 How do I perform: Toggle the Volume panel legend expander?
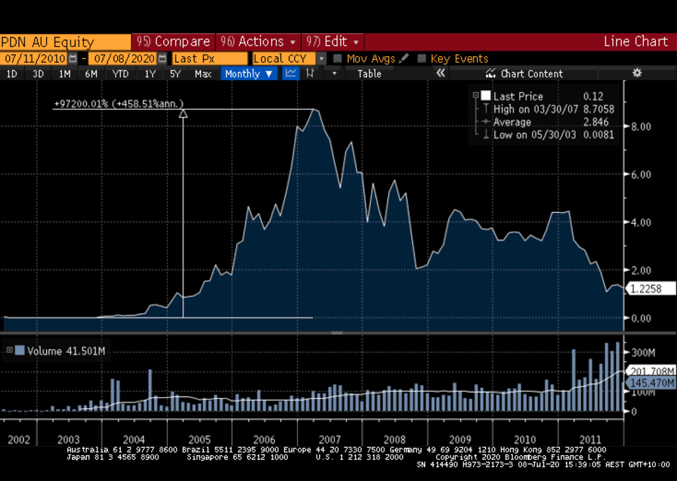click(9, 350)
